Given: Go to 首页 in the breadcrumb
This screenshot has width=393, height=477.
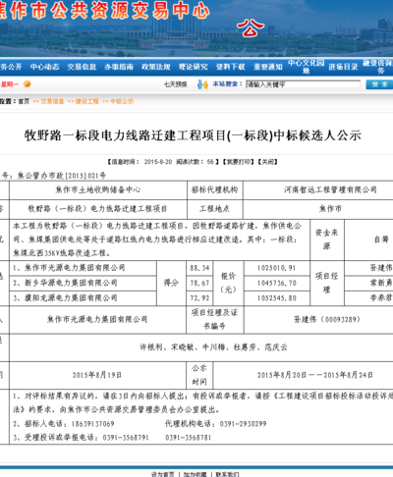Looking at the screenshot, I should pos(24,101).
